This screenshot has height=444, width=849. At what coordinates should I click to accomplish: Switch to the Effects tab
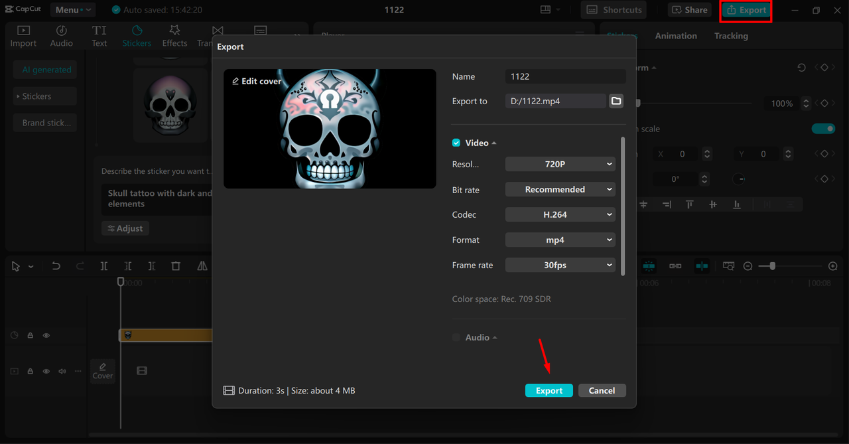click(x=174, y=37)
